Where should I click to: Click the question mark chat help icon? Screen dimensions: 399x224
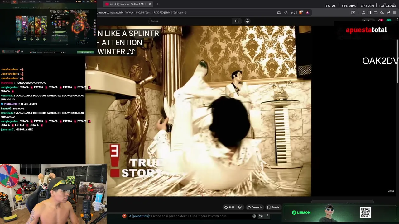(x=267, y=216)
